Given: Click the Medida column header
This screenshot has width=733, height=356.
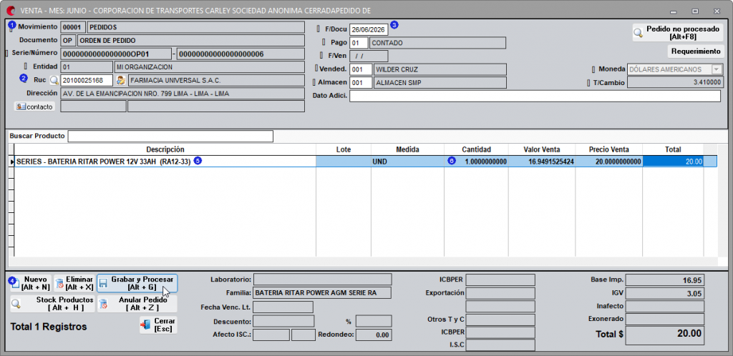Looking at the screenshot, I should click(407, 150).
